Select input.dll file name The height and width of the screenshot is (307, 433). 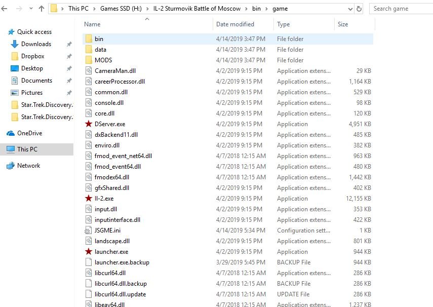(105, 209)
